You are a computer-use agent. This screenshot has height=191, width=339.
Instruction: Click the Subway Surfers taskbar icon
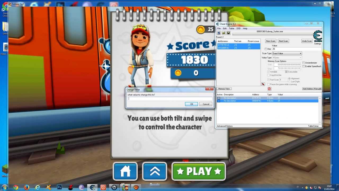point(125,188)
